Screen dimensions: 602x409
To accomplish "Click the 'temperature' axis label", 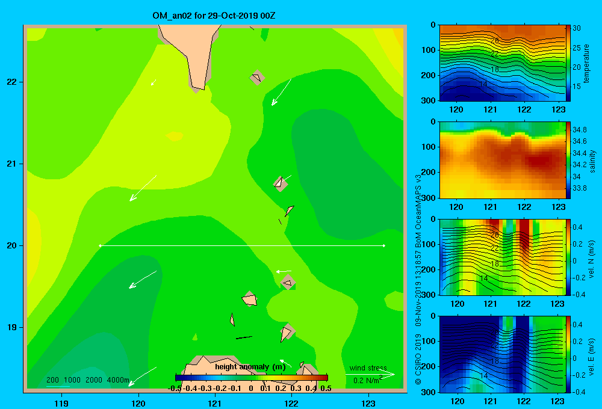I will click(x=586, y=63).
